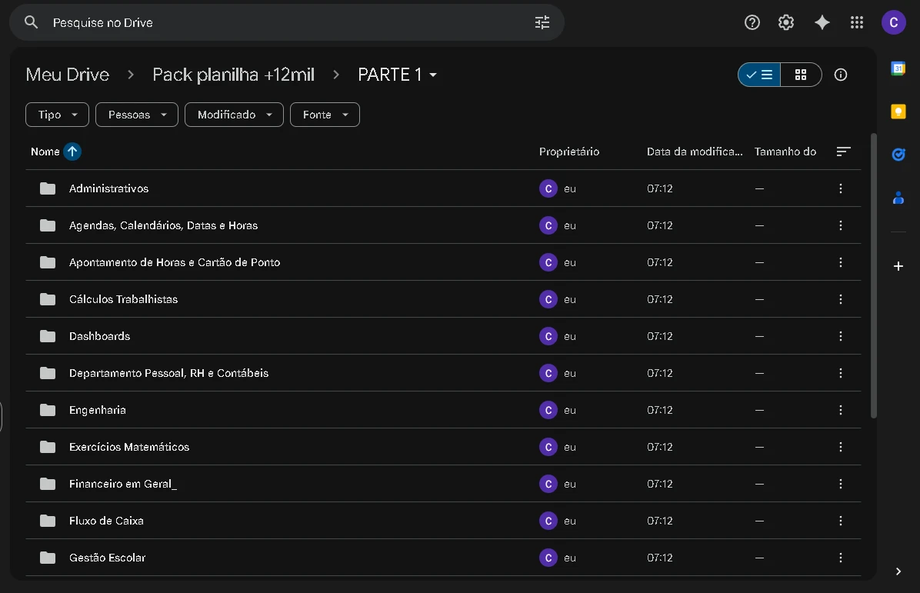This screenshot has width=920, height=593.
Task: Go to Meu Drive breadcrumb
Action: (x=68, y=75)
